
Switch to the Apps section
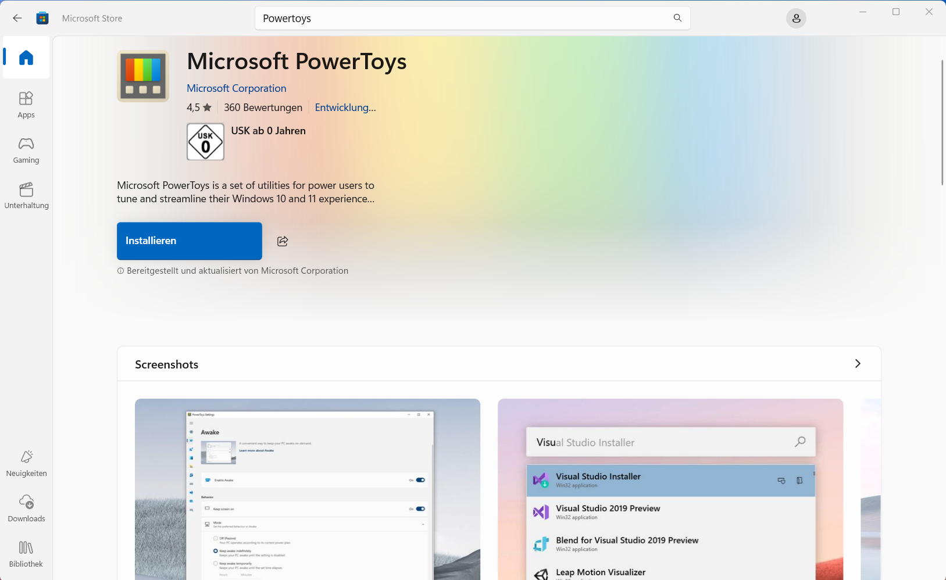pyautogui.click(x=26, y=105)
